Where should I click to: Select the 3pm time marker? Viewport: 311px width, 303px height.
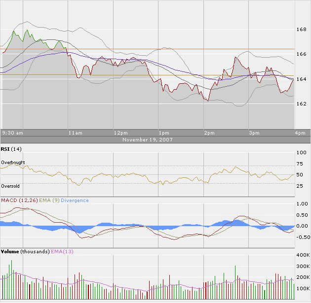pyautogui.click(x=254, y=133)
